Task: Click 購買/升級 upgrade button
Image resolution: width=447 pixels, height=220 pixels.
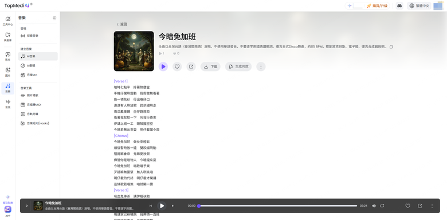Action: pos(377,6)
